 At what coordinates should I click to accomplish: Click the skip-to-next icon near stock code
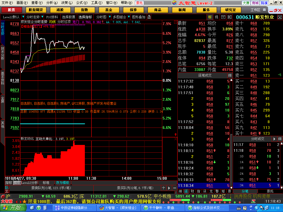click(229, 17)
